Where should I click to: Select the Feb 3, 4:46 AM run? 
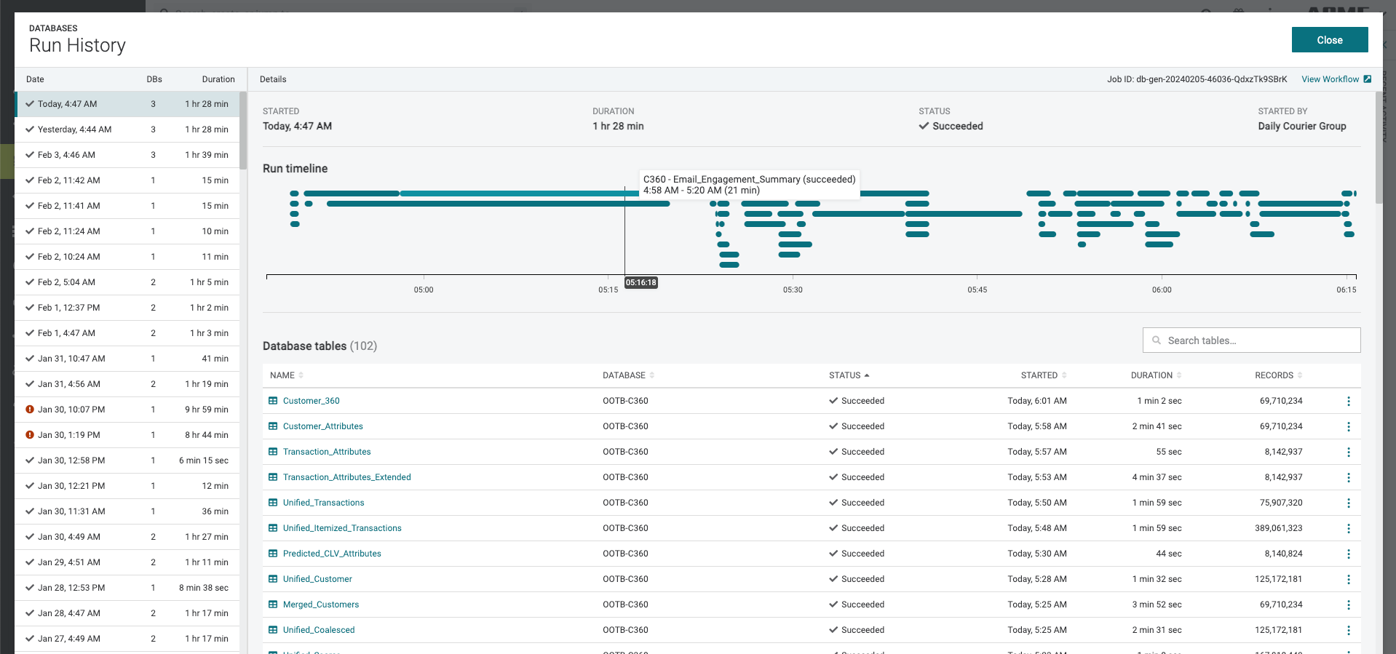127,155
